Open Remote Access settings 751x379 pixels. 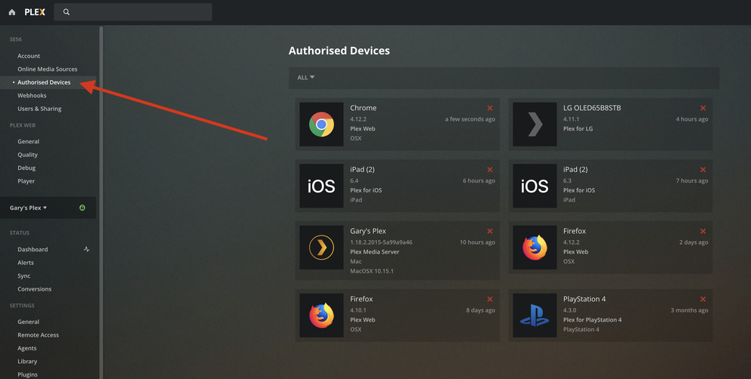coord(38,335)
